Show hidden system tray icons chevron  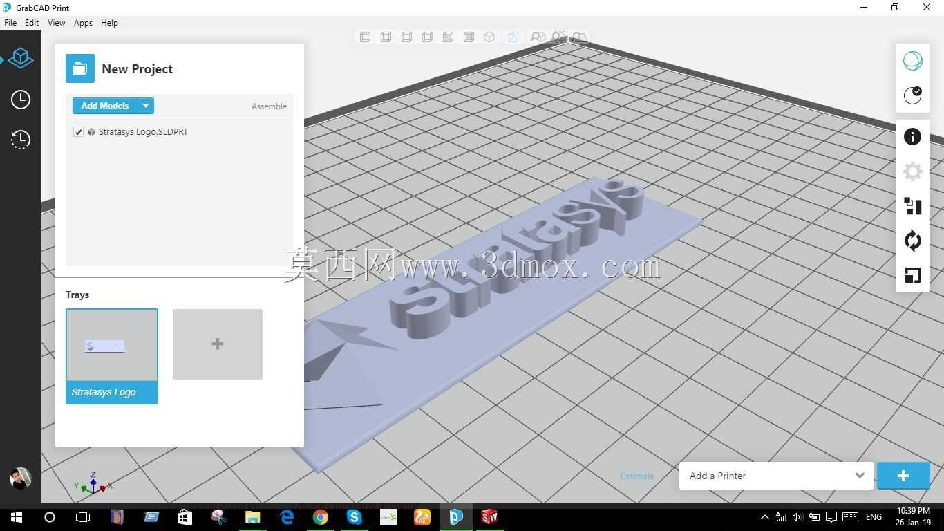(764, 517)
